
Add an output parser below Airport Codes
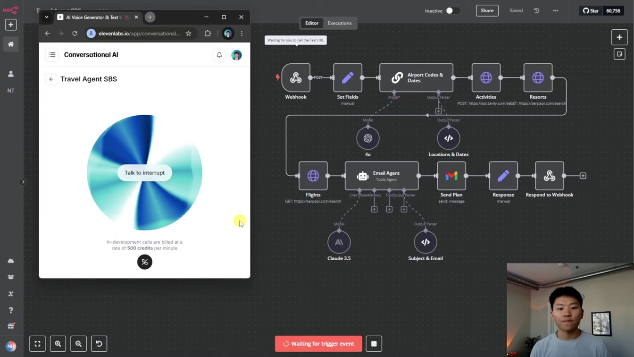pyautogui.click(x=438, y=111)
